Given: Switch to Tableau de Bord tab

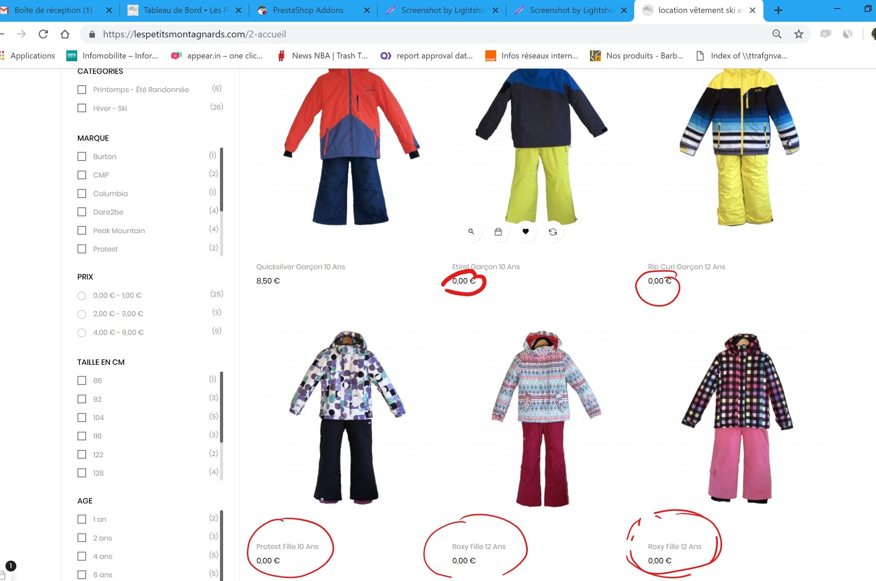Looking at the screenshot, I should [x=184, y=10].
